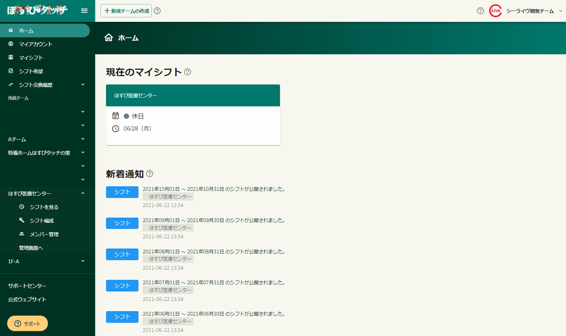Viewport: 566px width, 336px height.
Task: Open シーライヴ開発チーム account dropdown arrow
Action: pyautogui.click(x=560, y=11)
